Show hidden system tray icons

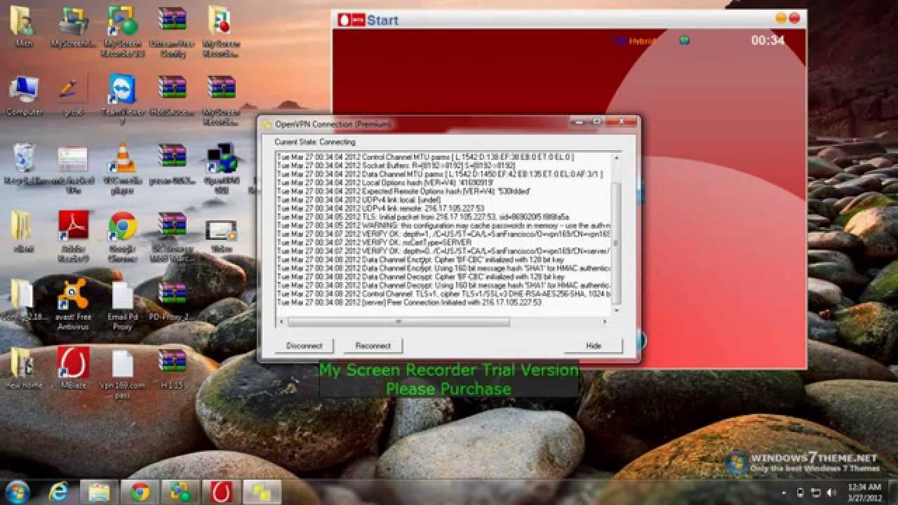click(x=783, y=492)
